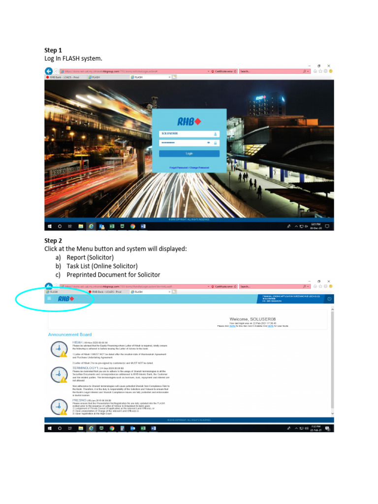Open Excel from first screenshot taskbar
378x504 pixels.
tap(112, 226)
